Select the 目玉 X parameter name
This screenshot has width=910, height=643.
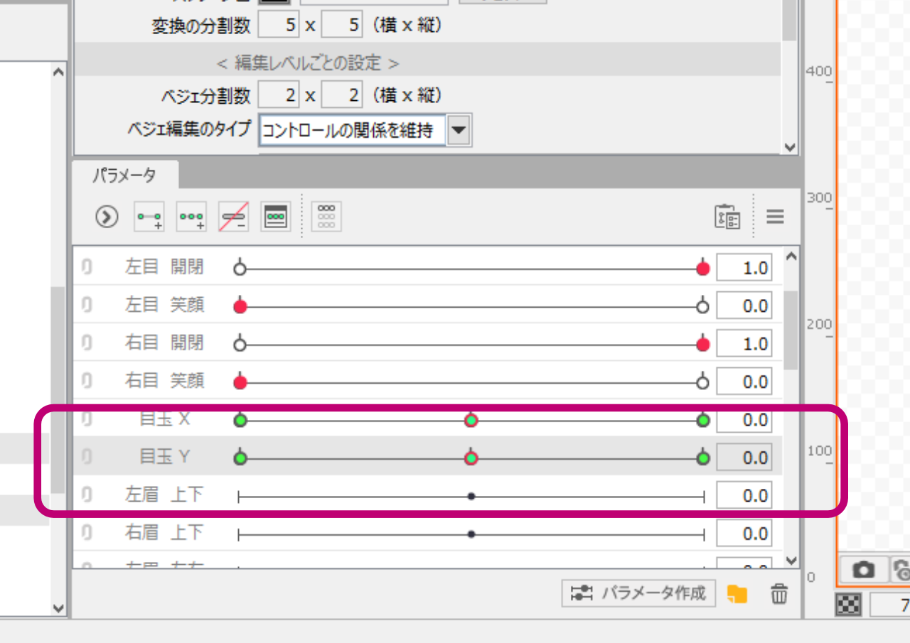[165, 419]
